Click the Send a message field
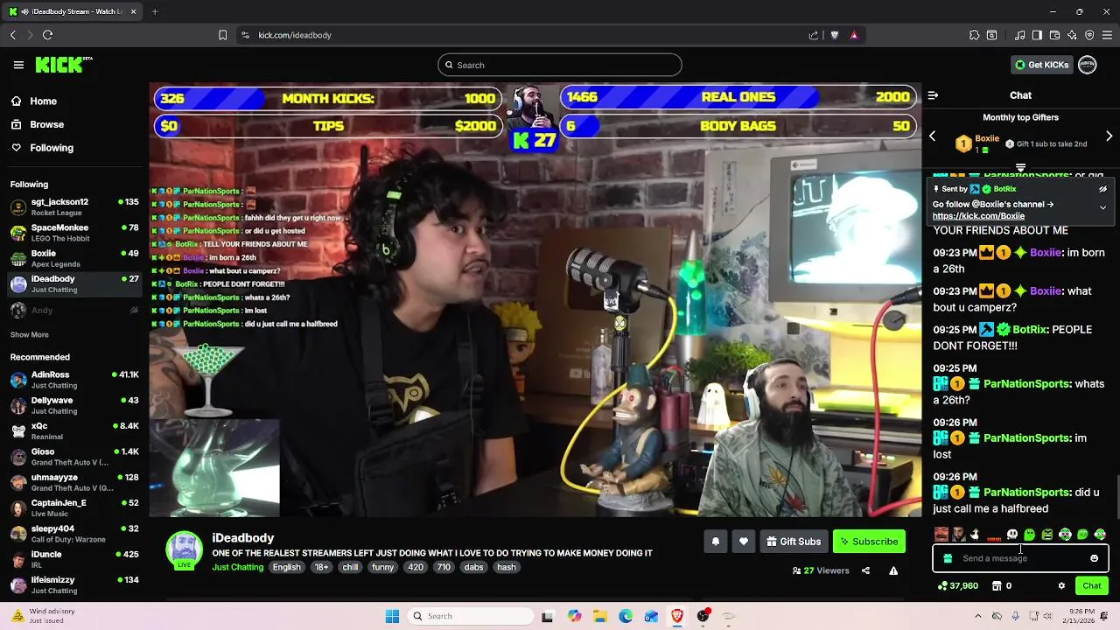The width and height of the screenshot is (1120, 630). click(1020, 558)
